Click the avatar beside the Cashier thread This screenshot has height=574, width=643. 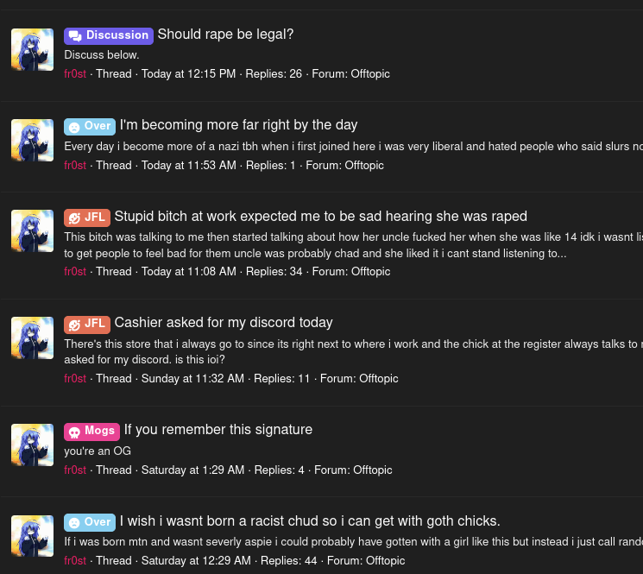coord(32,337)
